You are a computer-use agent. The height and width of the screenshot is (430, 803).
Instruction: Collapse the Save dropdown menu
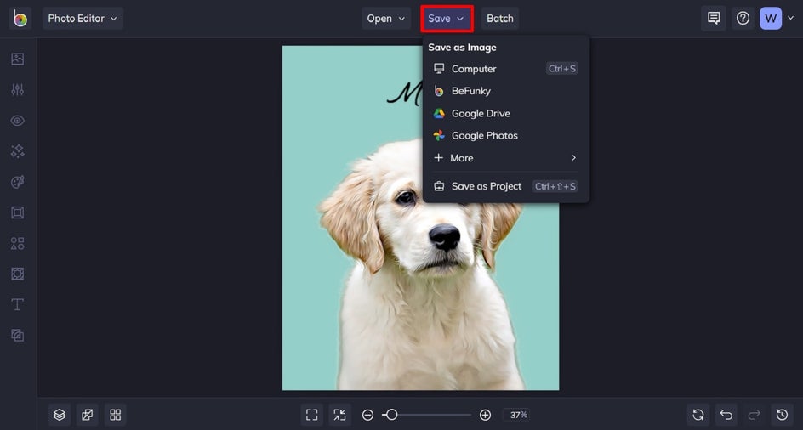[447, 19]
